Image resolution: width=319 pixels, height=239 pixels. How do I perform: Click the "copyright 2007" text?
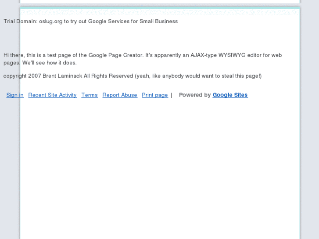(x=22, y=76)
